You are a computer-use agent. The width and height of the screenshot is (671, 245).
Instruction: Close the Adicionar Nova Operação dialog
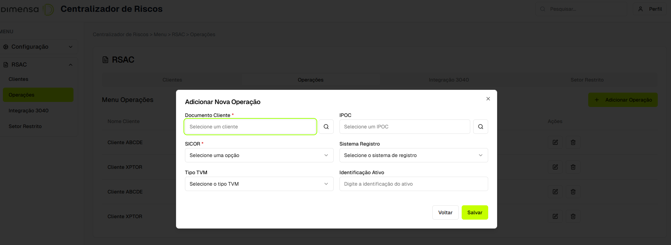[488, 99]
